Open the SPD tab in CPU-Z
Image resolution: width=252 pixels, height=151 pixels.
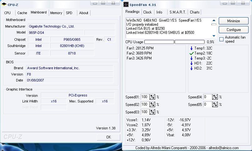[x=69, y=13]
